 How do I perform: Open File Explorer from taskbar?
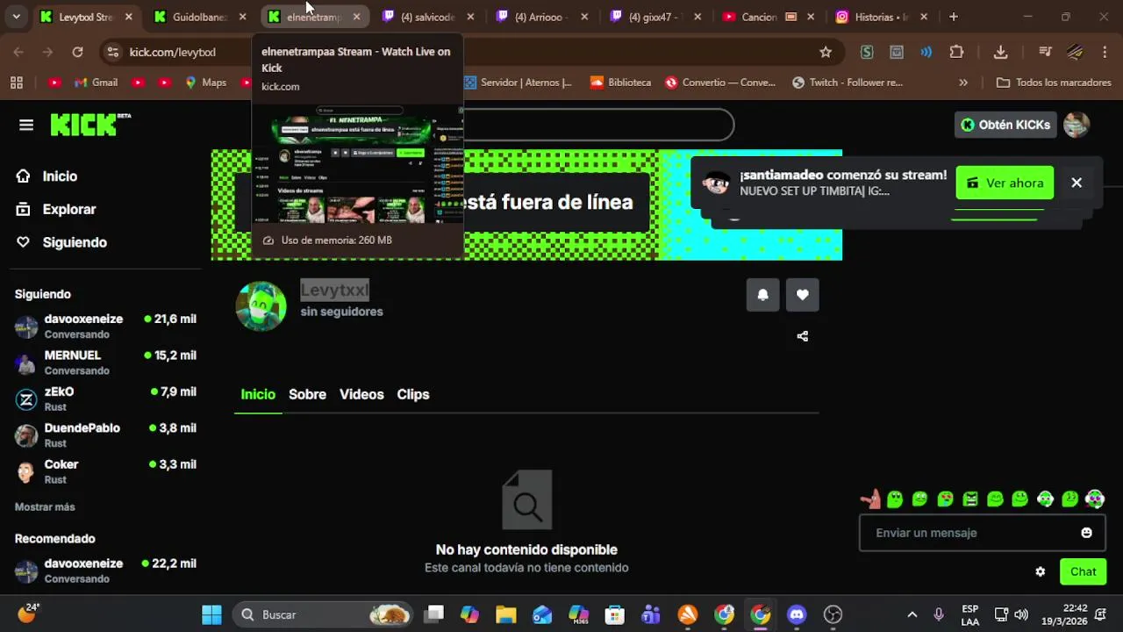[505, 614]
